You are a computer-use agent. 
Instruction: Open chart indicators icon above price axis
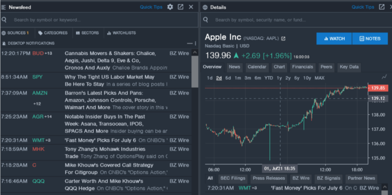(x=384, y=77)
